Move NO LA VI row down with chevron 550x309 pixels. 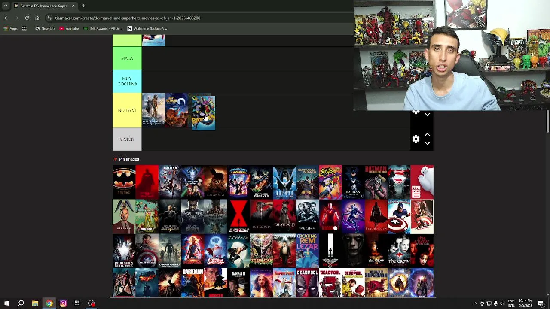point(427,115)
